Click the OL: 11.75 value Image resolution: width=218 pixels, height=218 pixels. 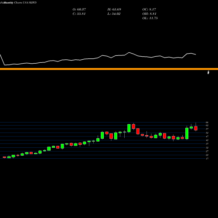pyautogui.click(x=150, y=18)
